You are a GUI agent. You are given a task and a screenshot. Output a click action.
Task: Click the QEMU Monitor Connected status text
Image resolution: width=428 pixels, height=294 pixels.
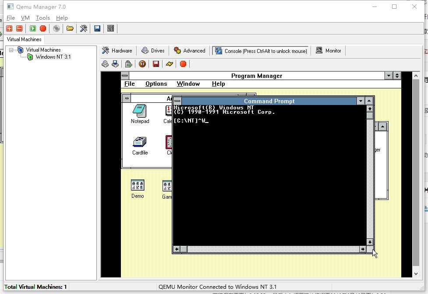point(217,287)
